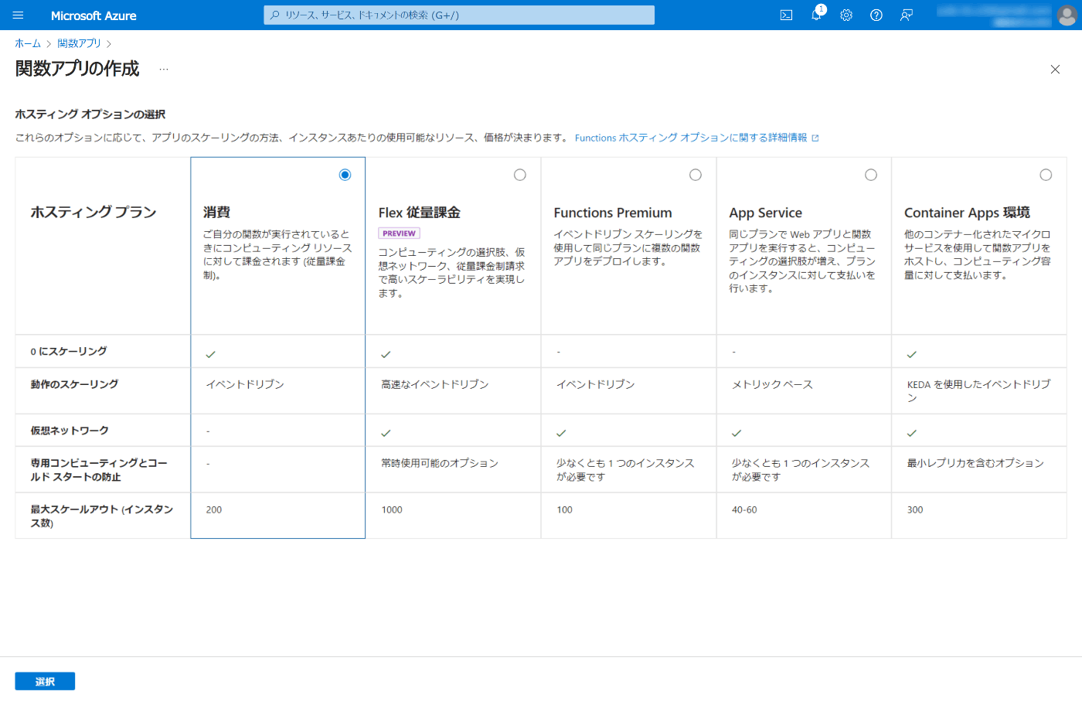
Task: Open the notifications bell
Action: pos(817,15)
